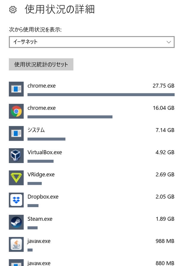The width and height of the screenshot is (190, 266).
Task: Click the VRidge green triangle icon
Action: point(16,178)
